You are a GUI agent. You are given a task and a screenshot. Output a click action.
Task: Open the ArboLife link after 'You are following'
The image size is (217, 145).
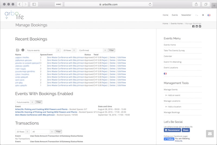point(179,141)
